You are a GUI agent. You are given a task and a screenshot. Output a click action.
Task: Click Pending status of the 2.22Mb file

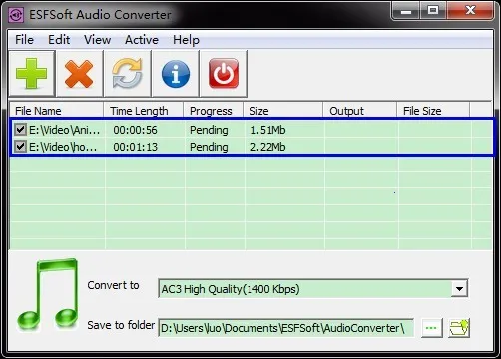point(209,147)
